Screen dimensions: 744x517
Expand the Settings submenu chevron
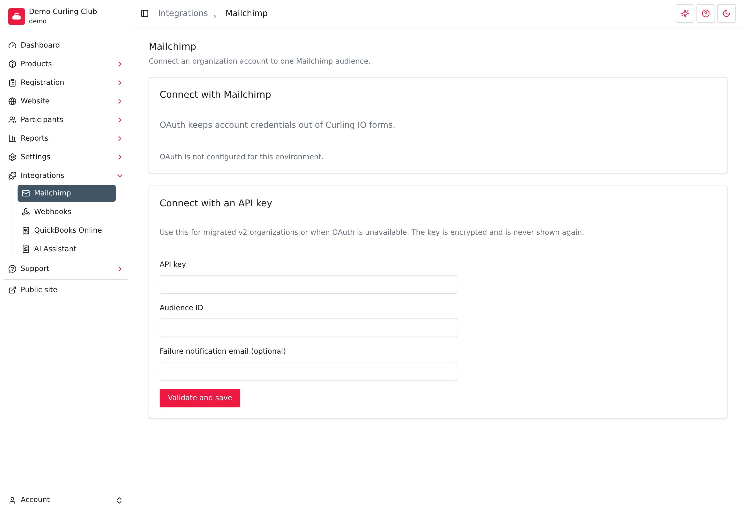click(x=120, y=157)
